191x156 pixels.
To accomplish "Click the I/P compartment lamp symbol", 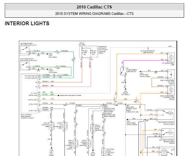I will pos(171,57).
